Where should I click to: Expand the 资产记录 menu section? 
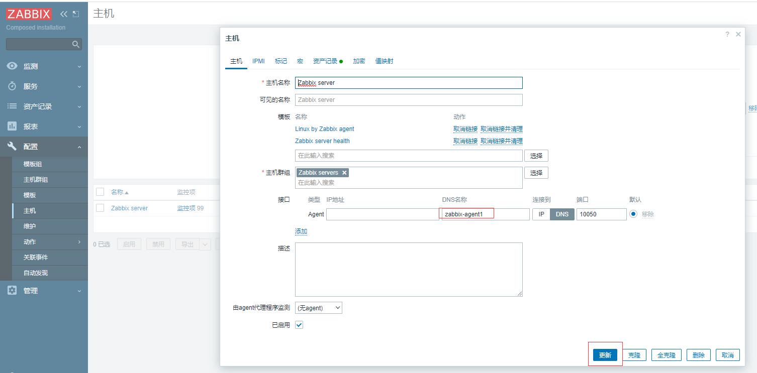coord(79,106)
